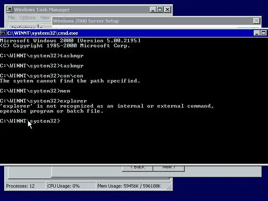Click the Copyright 1985-2000 Microsoft Corp. line

click(65, 46)
